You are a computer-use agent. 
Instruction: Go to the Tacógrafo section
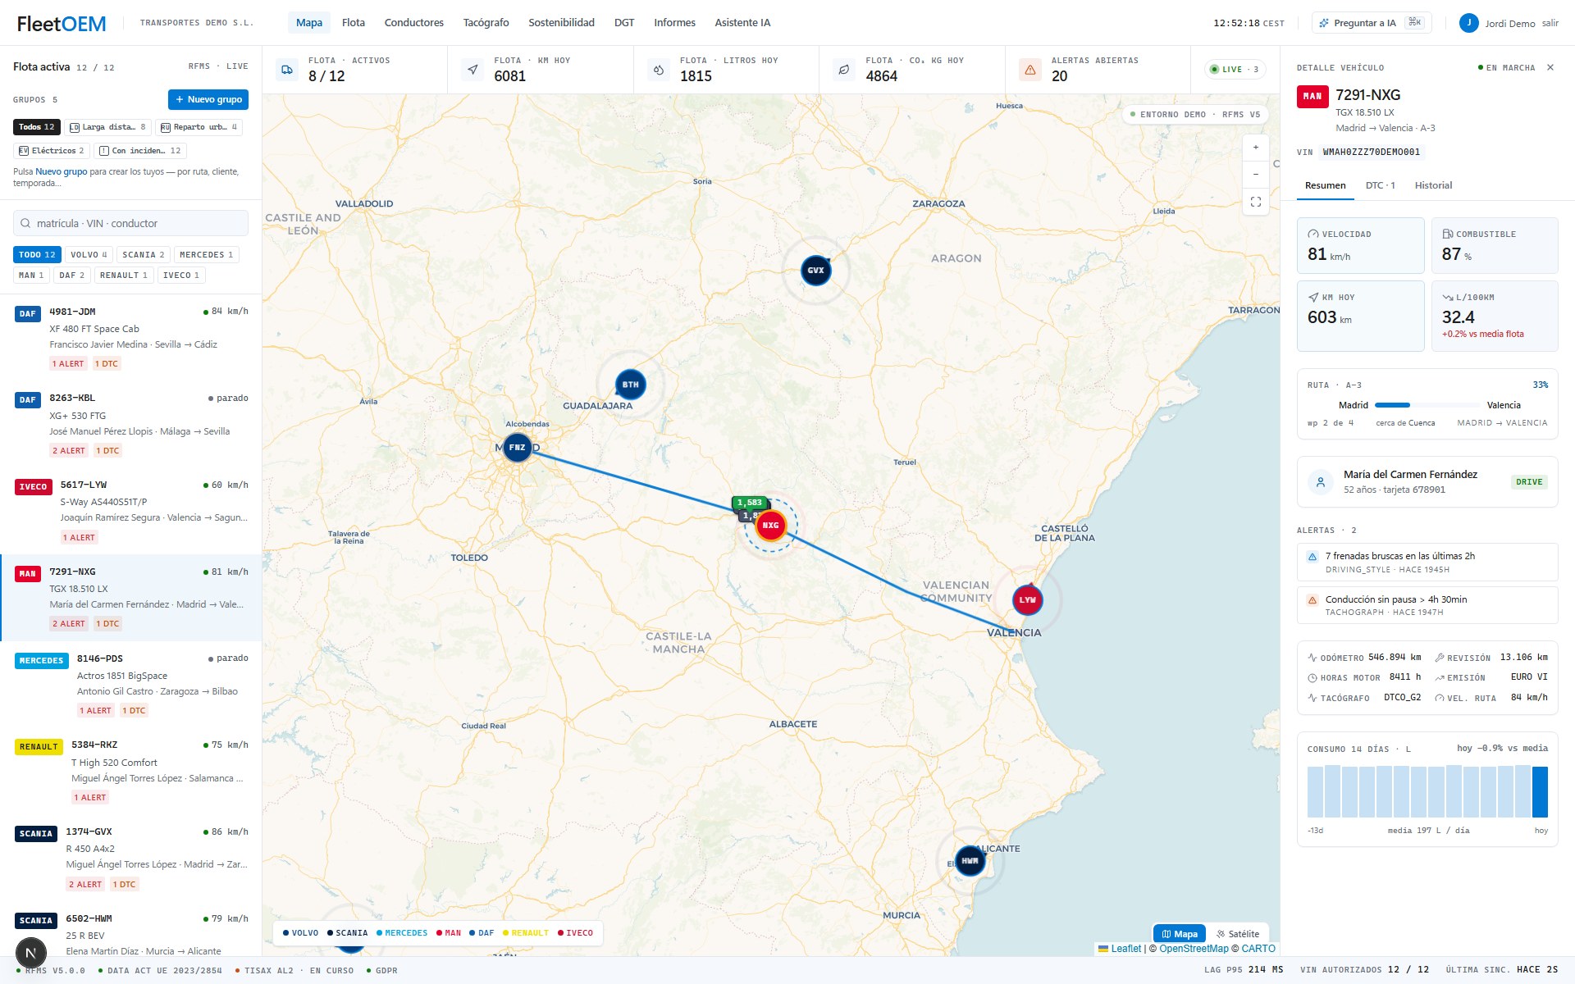click(486, 23)
